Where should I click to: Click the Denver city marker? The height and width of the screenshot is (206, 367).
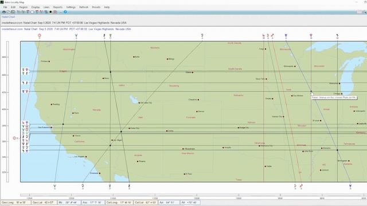coord(197,112)
